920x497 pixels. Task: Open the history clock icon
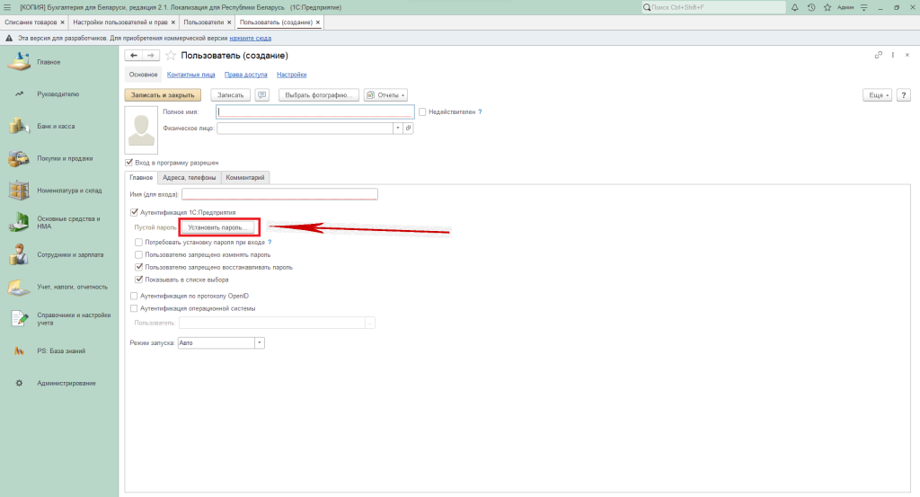coord(811,7)
